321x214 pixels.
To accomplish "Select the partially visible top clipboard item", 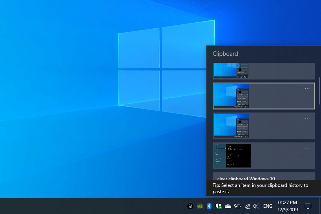I will tap(263, 71).
